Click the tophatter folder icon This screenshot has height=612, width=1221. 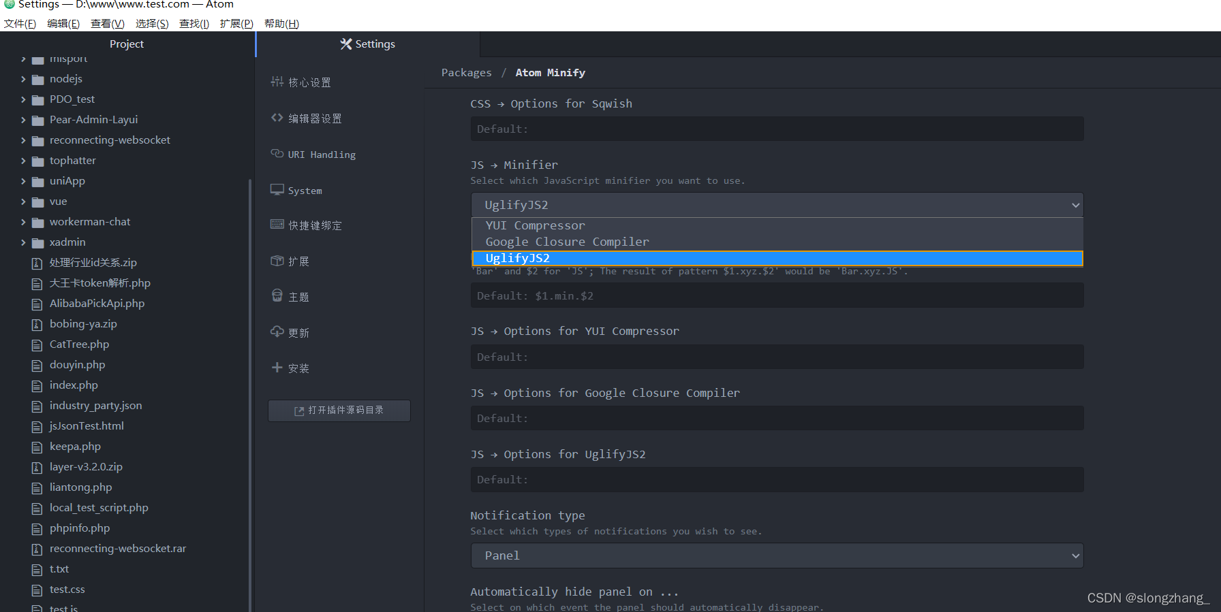point(38,161)
